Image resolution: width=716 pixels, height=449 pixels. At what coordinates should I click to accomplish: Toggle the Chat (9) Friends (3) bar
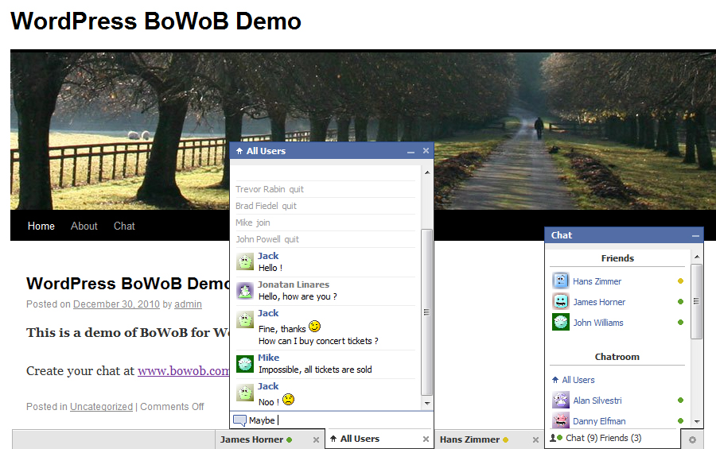click(613, 439)
